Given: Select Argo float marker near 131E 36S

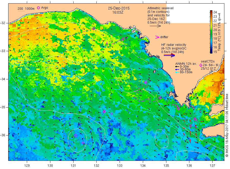Looking at the screenshot, I should click(75, 135).
